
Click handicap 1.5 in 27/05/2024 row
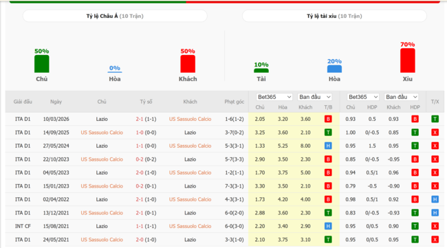pos(372,146)
